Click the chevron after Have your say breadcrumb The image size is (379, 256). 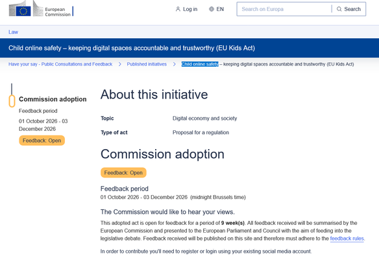point(120,64)
